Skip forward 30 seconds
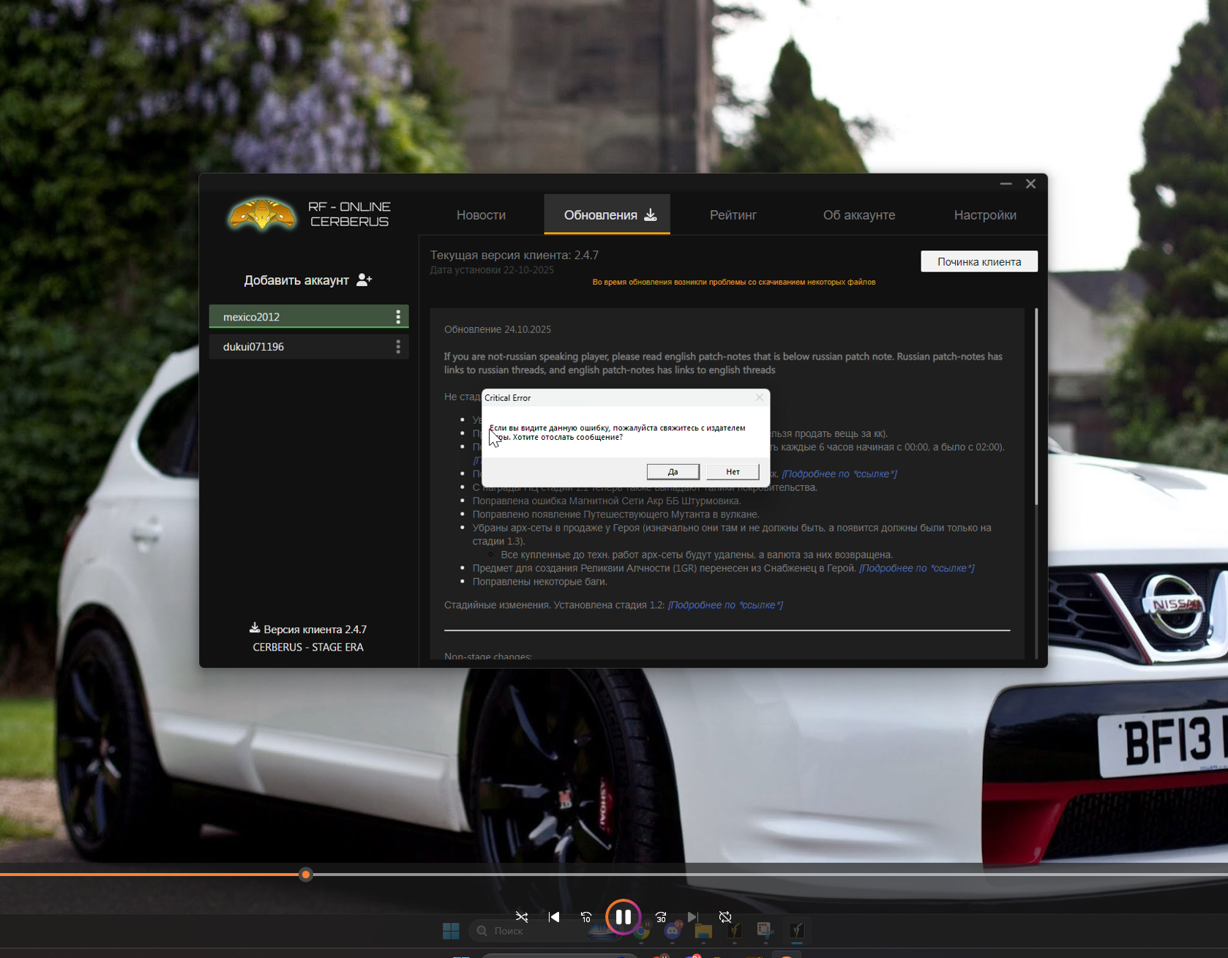The width and height of the screenshot is (1228, 958). coord(661,917)
